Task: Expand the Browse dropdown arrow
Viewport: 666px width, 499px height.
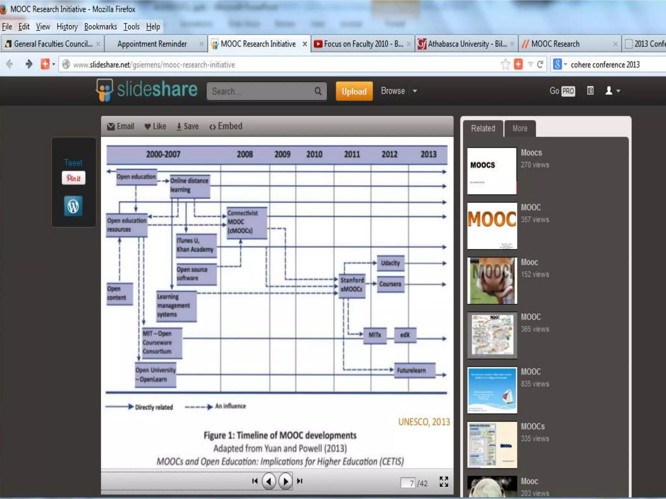Action: (x=415, y=91)
